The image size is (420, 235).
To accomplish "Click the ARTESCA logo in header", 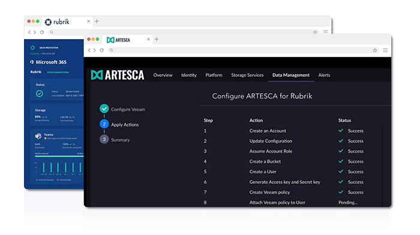I will click(x=118, y=75).
